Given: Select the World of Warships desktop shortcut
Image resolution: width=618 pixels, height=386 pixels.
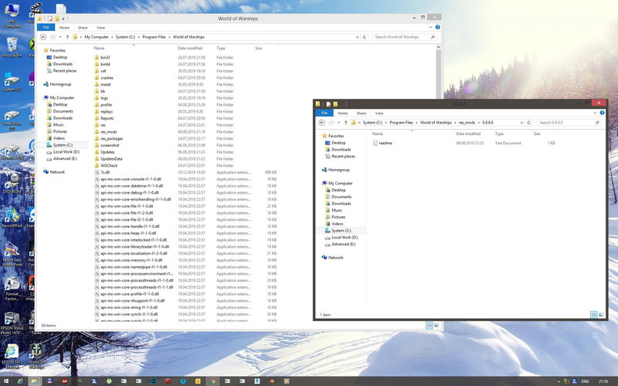Looking at the screenshot, I should point(36,357).
